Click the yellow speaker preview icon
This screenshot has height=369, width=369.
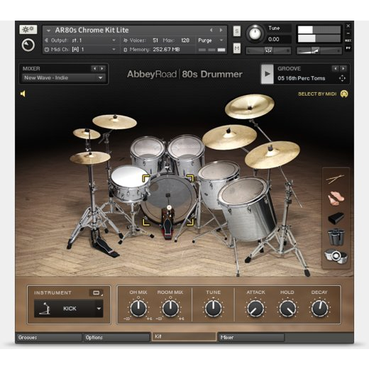(23, 94)
